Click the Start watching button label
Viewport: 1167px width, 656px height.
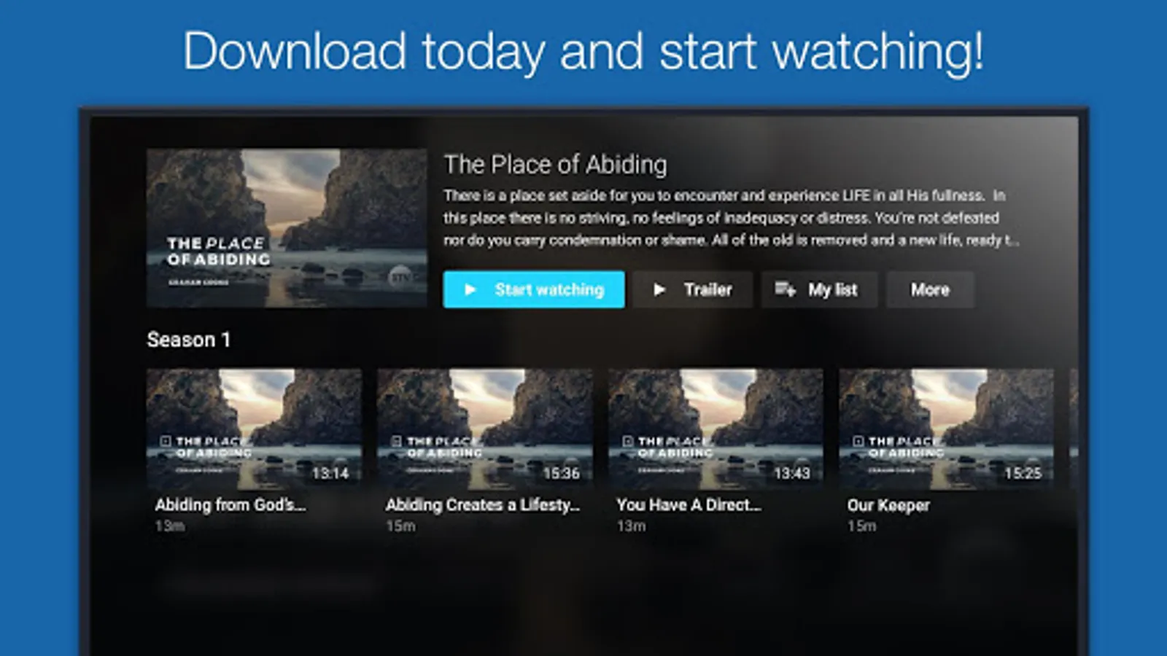tap(549, 290)
